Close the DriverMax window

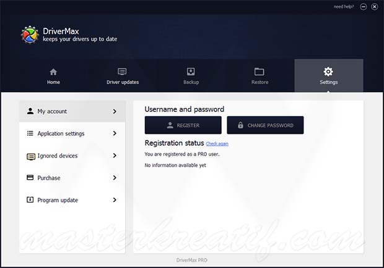375,7
